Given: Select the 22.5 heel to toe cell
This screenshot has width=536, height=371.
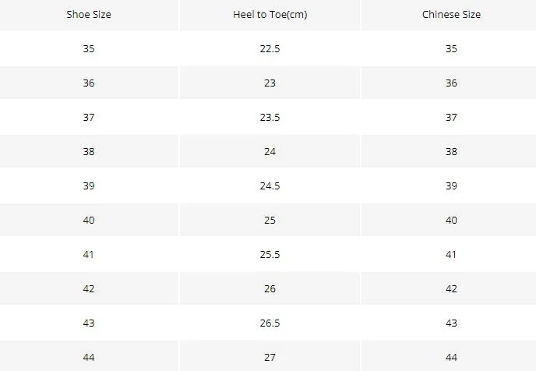Looking at the screenshot, I should [270, 48].
